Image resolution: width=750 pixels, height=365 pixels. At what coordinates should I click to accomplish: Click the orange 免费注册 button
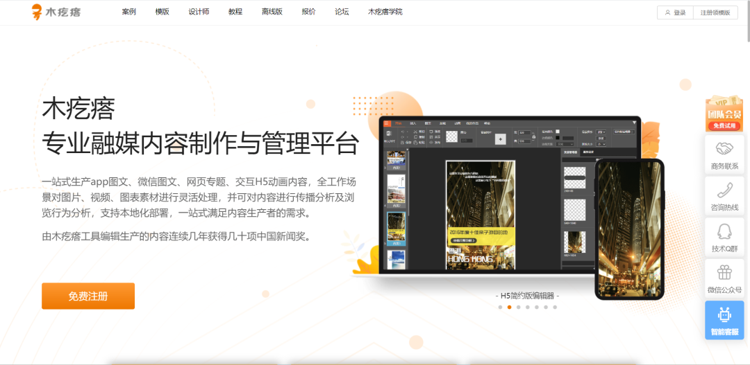point(88,296)
